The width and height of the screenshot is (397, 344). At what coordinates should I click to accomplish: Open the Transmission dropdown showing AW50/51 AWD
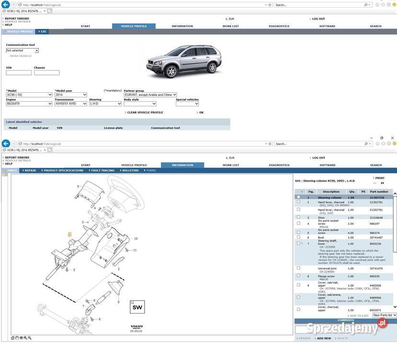click(71, 104)
